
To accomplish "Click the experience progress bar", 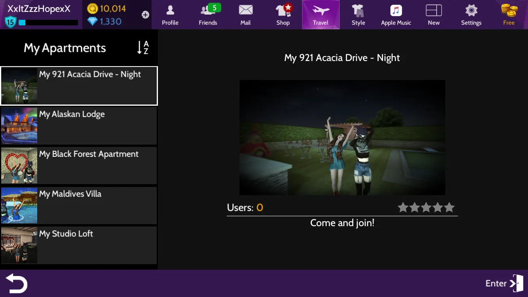I will click(x=48, y=23).
